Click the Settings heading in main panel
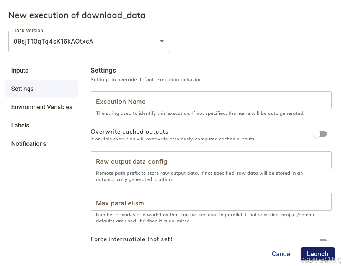Viewport: 343px width, 266px height. [103, 71]
